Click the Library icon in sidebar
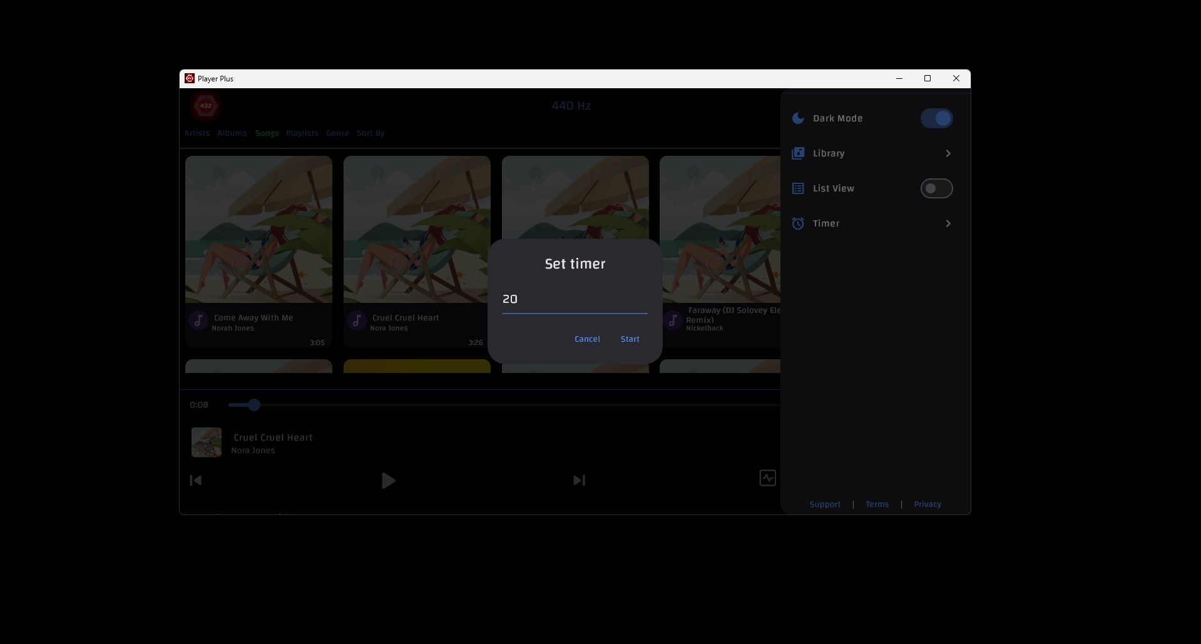The width and height of the screenshot is (1201, 644). coord(797,153)
